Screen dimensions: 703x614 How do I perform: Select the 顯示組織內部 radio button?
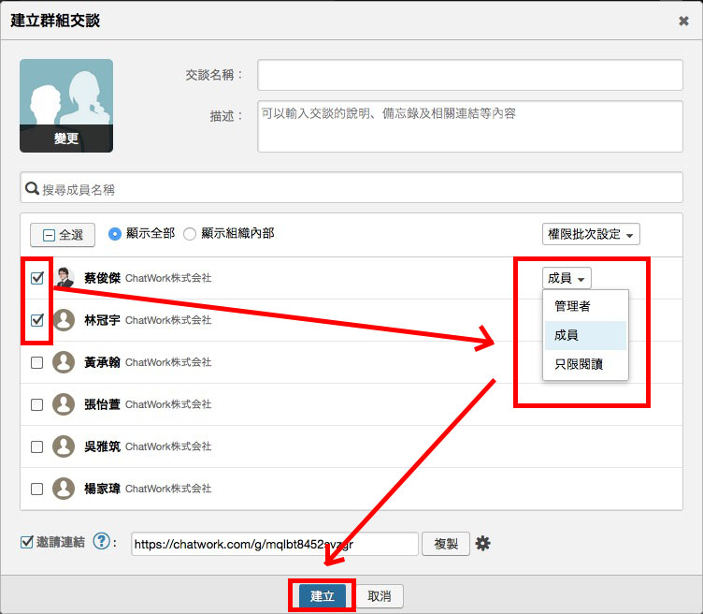coord(190,234)
